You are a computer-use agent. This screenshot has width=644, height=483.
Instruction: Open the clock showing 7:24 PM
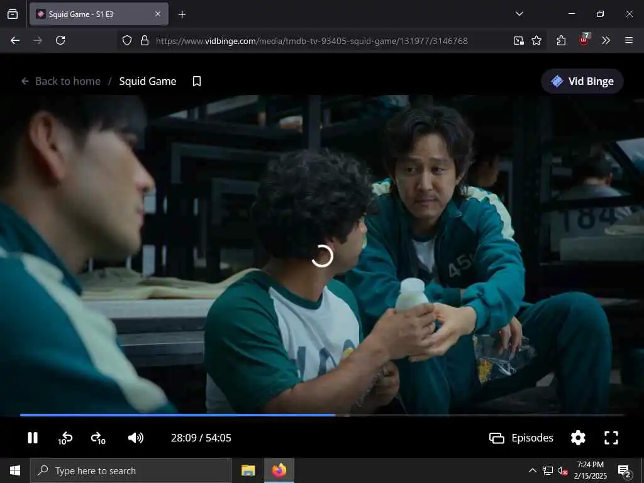(590, 470)
